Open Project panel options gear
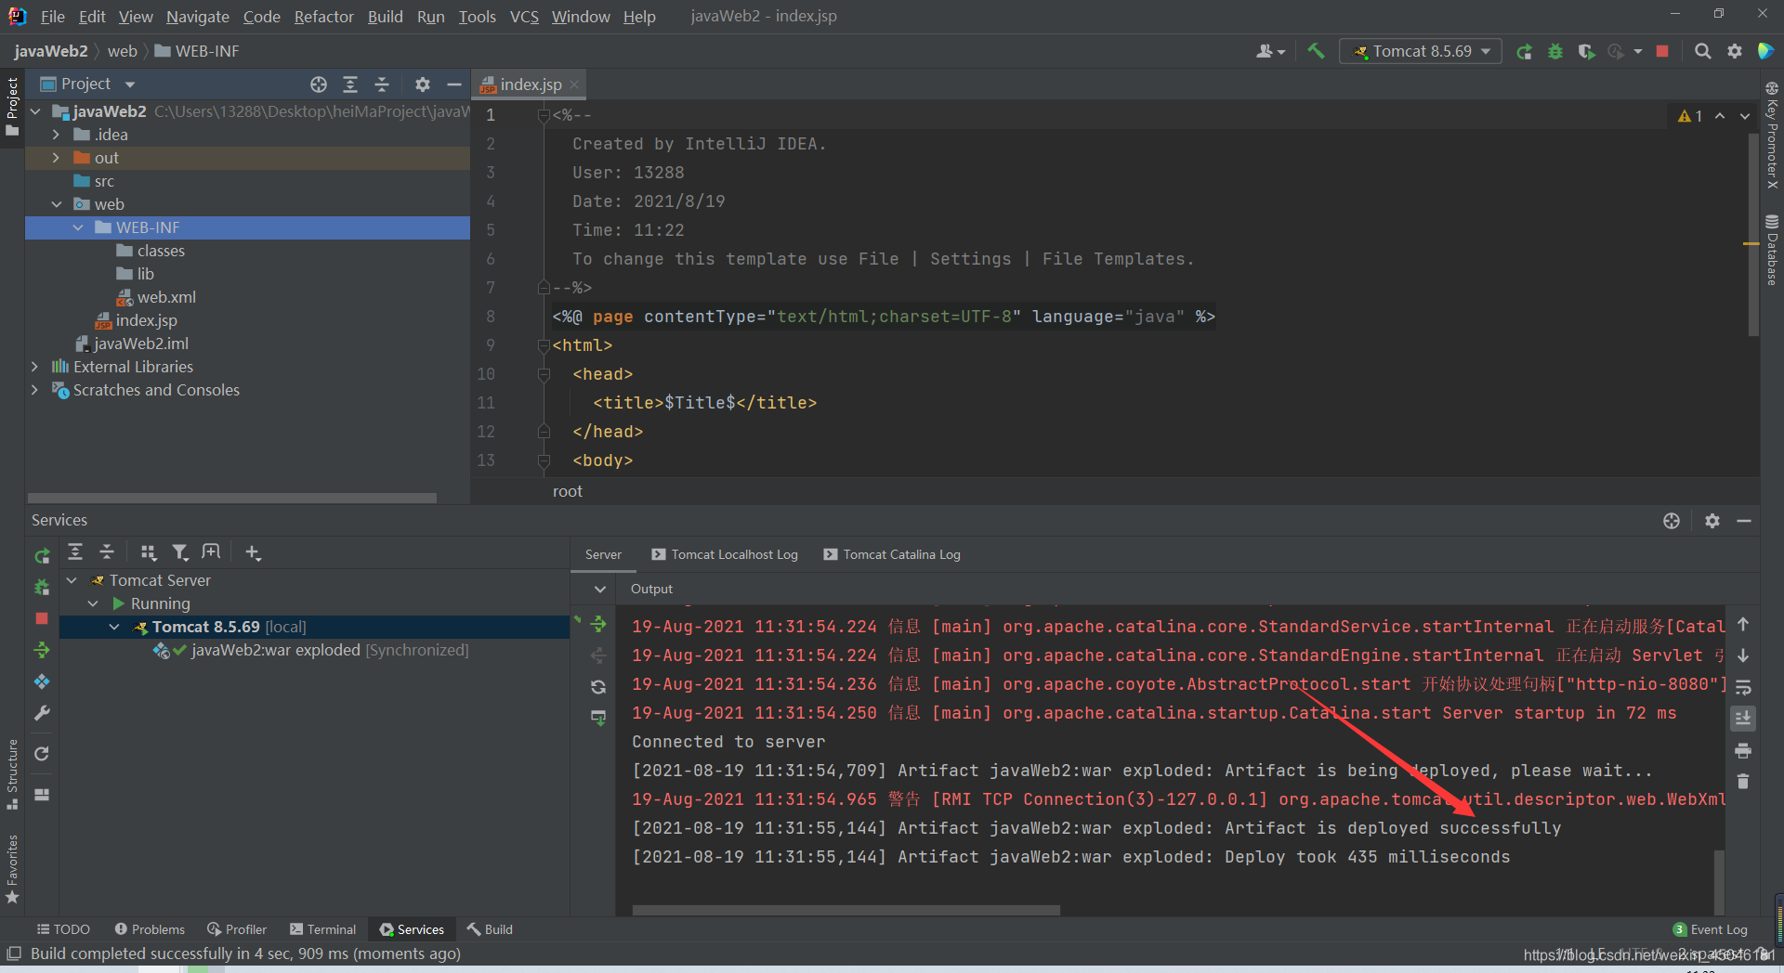The width and height of the screenshot is (1784, 973). [x=423, y=84]
